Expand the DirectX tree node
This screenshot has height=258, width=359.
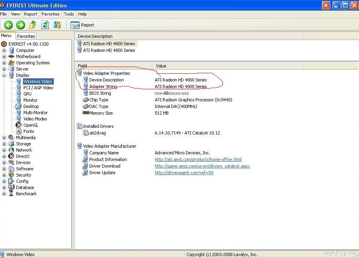[4, 156]
